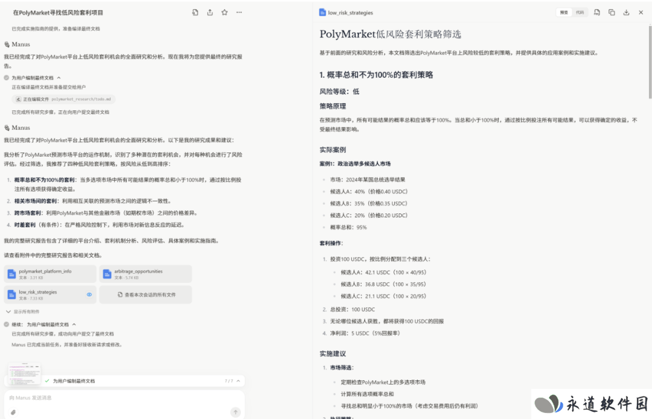Click the status circle beside 为用户编制最终文档
The image size is (652, 419).
(7, 78)
